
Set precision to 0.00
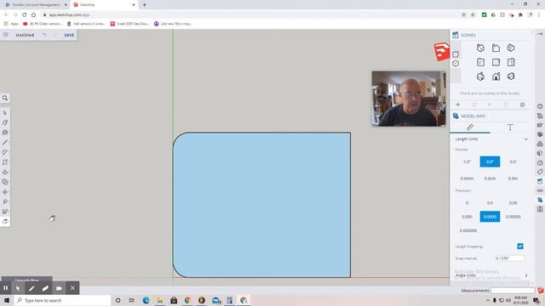513,202
